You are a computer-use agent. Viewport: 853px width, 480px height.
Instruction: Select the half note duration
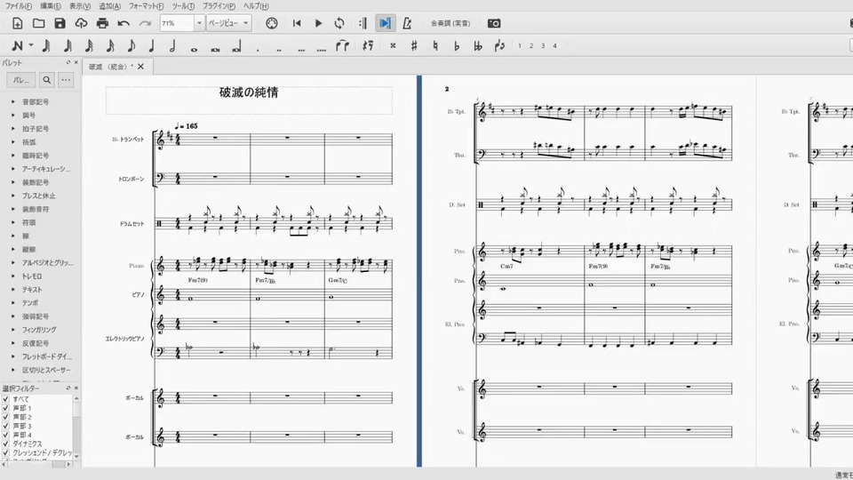coord(173,46)
